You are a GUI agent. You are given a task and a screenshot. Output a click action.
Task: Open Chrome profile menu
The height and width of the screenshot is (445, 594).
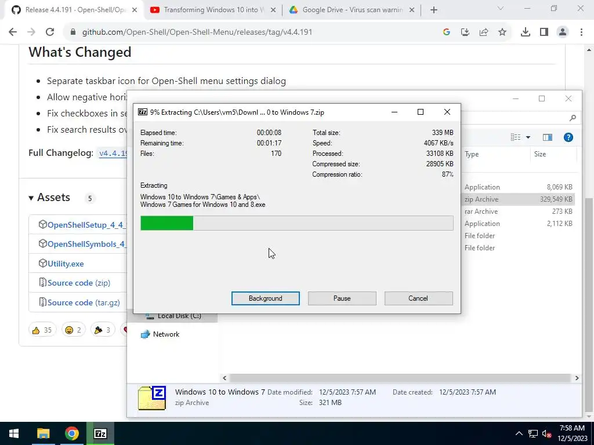tap(563, 32)
